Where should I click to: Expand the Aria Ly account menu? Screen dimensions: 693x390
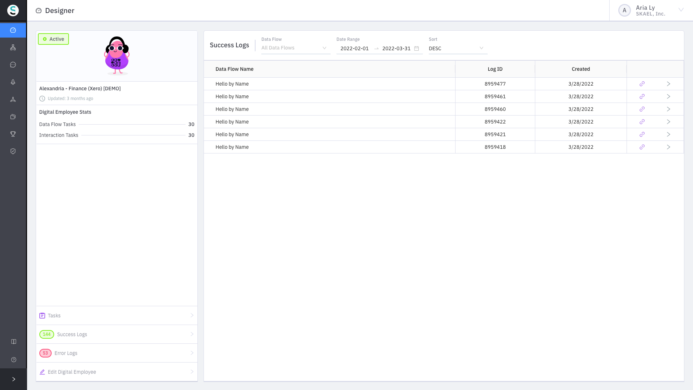(681, 10)
